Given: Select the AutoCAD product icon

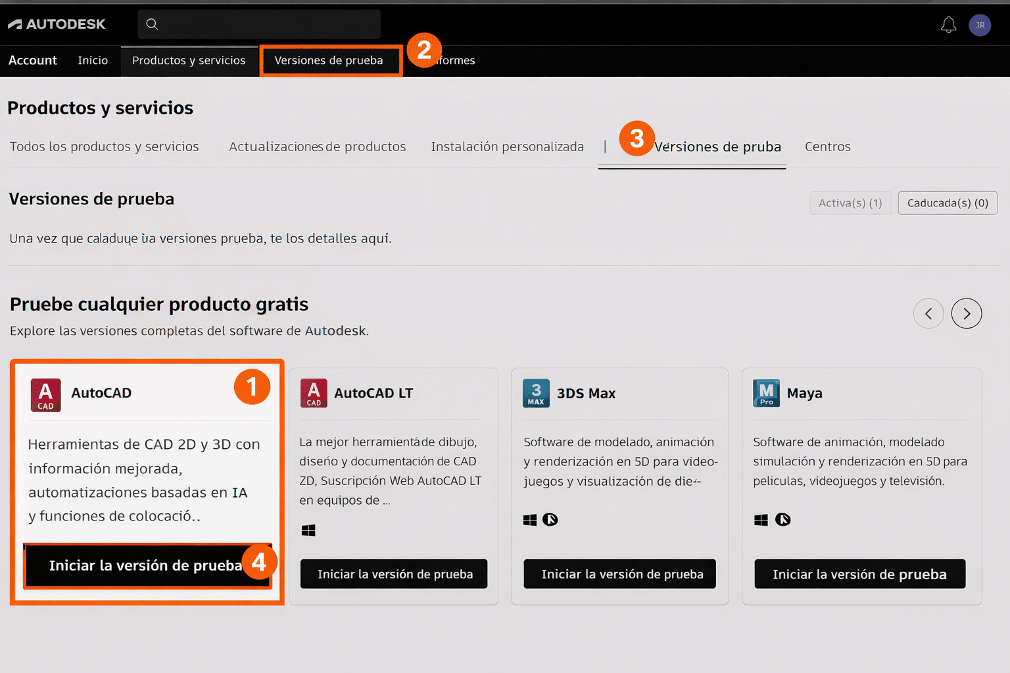Looking at the screenshot, I should pyautogui.click(x=45, y=395).
